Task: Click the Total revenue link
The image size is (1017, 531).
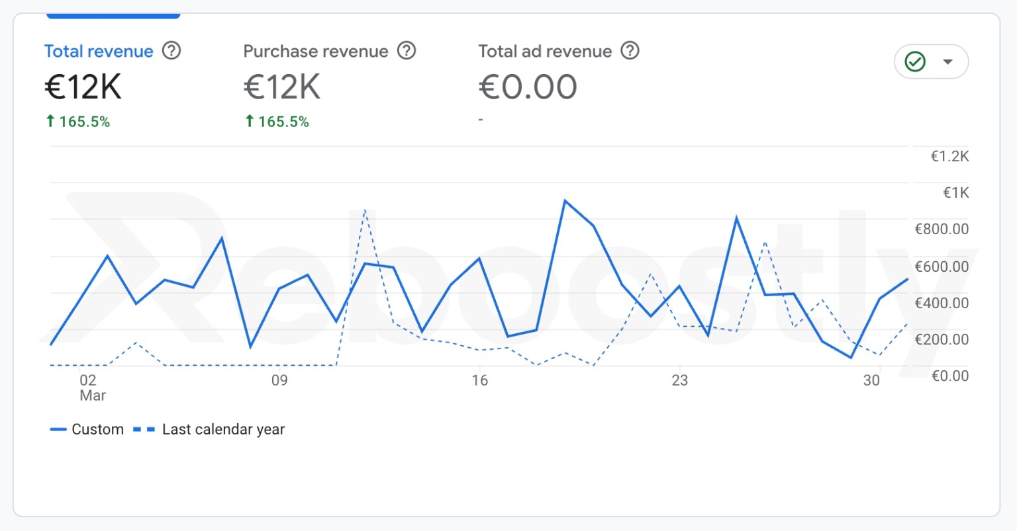Action: pyautogui.click(x=98, y=51)
